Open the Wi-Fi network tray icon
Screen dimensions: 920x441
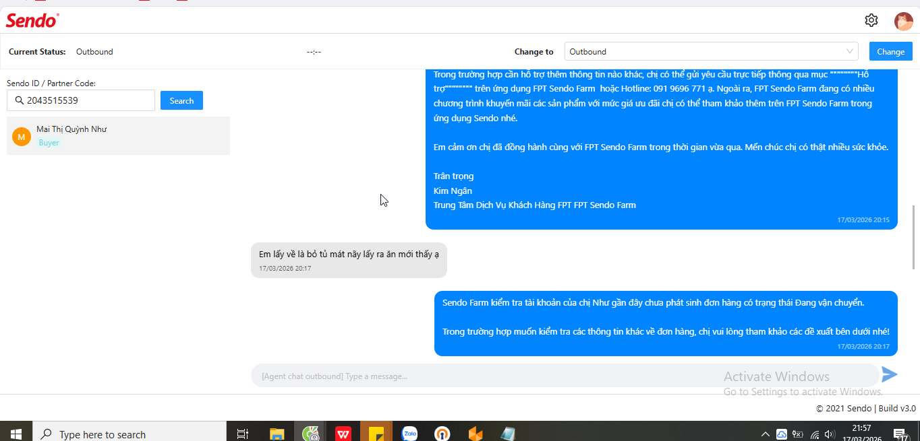tap(815, 435)
